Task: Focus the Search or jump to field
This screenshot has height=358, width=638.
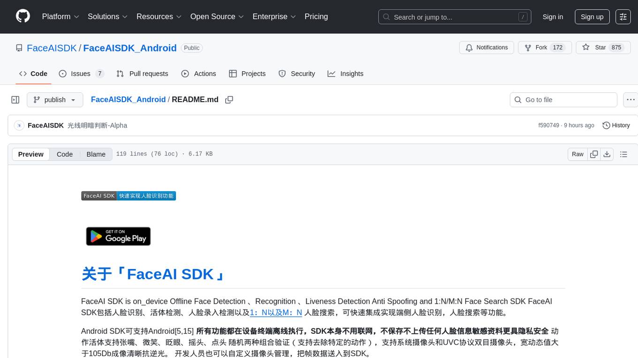Action: point(455,17)
